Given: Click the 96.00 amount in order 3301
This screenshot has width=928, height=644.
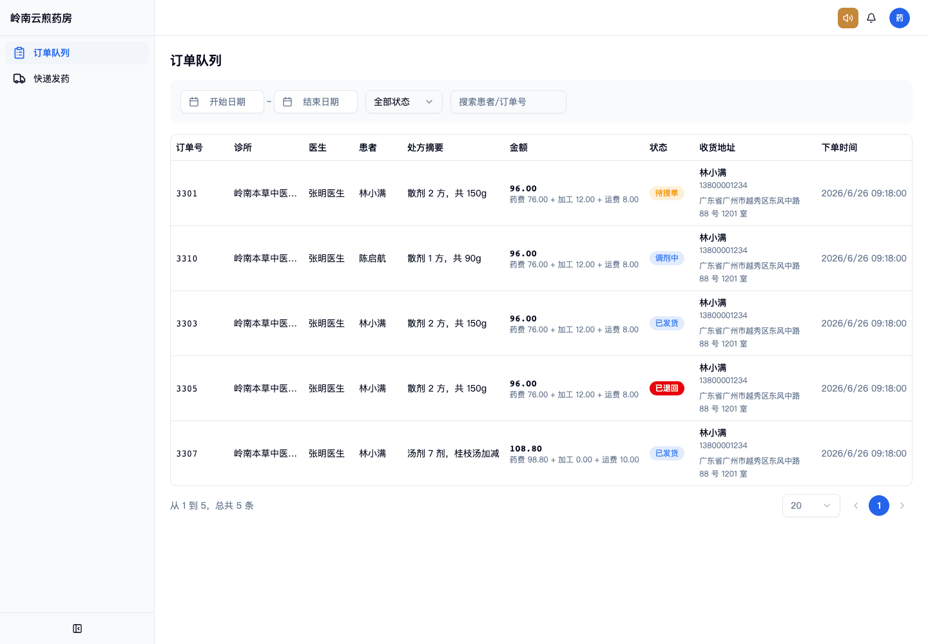Looking at the screenshot, I should [x=523, y=189].
